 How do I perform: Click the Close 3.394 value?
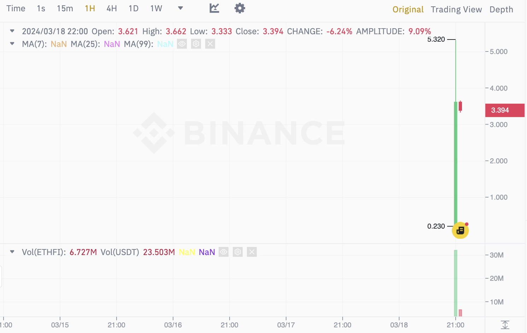pos(273,31)
